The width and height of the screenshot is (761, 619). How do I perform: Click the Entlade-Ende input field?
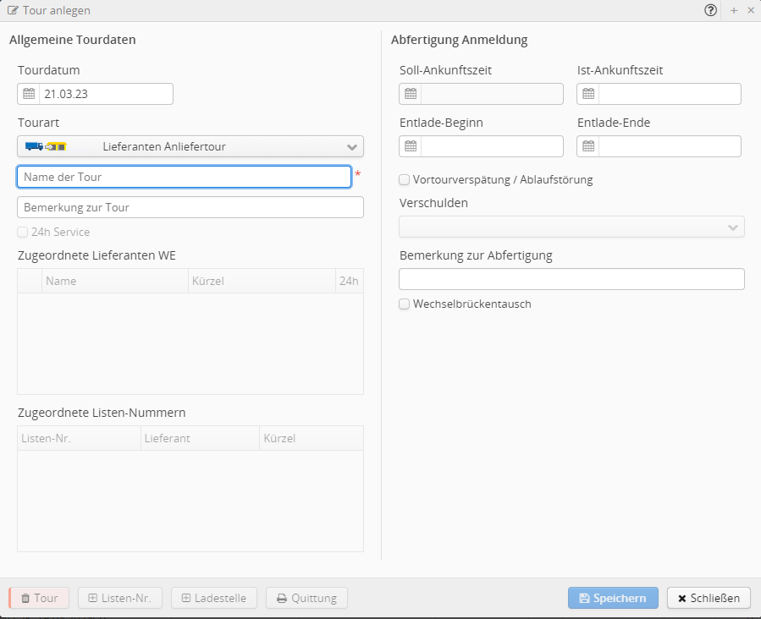(x=670, y=146)
